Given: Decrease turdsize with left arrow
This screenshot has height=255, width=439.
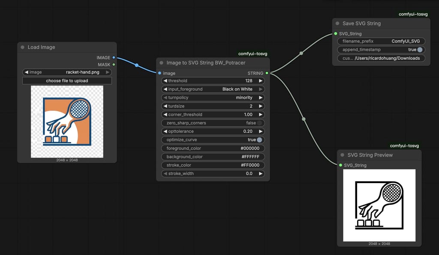Looking at the screenshot, I should [165, 106].
